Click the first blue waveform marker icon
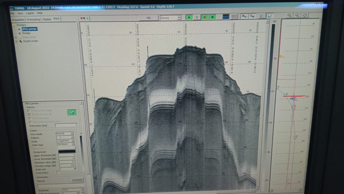Viewport: 344px width, 194px height. click(x=244, y=16)
